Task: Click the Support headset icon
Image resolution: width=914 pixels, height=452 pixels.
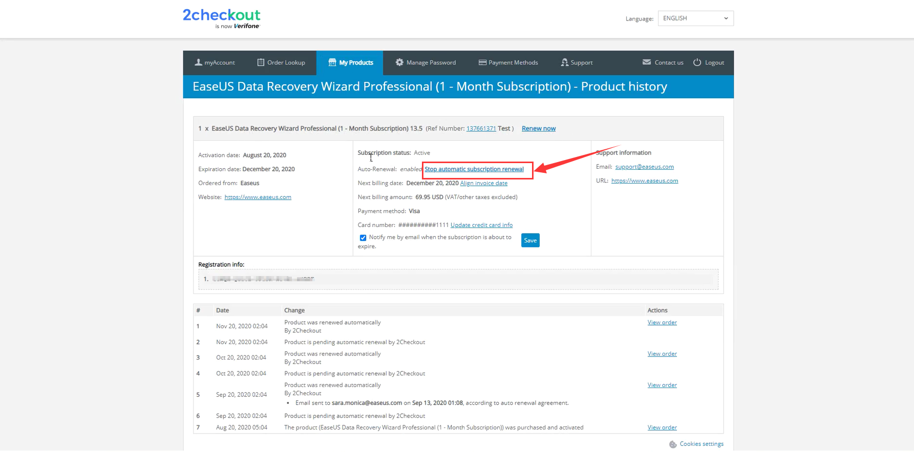Action: pos(564,62)
